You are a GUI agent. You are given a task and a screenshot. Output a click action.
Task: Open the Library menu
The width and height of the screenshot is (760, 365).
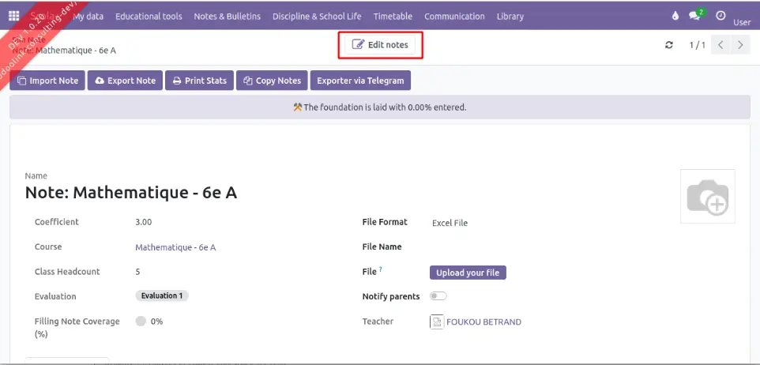click(510, 16)
